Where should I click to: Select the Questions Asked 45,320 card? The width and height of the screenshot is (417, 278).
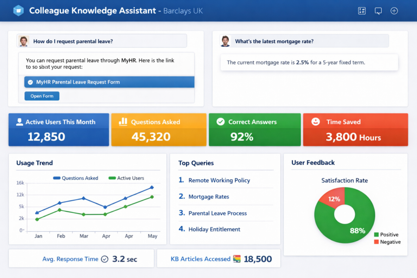tap(159, 130)
